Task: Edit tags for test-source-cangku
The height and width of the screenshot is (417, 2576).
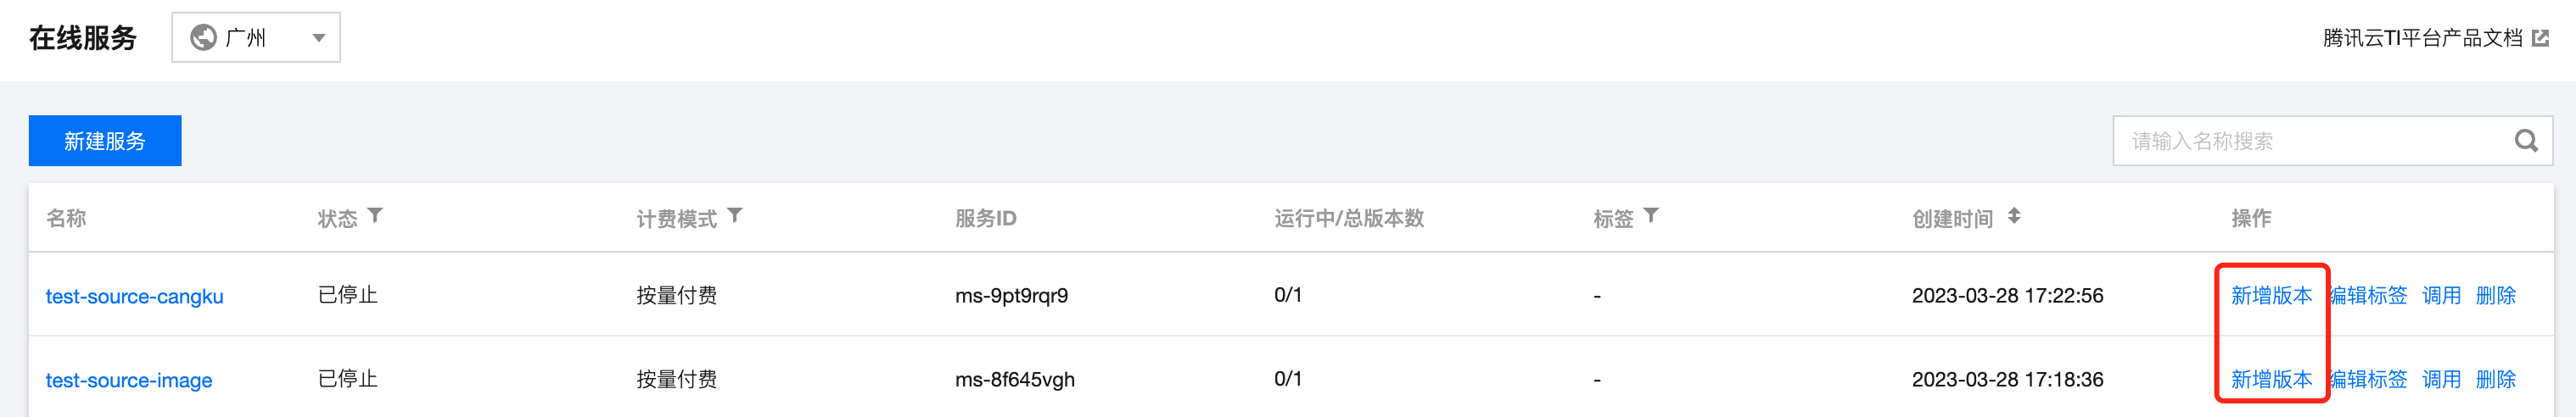Action: tap(2368, 295)
